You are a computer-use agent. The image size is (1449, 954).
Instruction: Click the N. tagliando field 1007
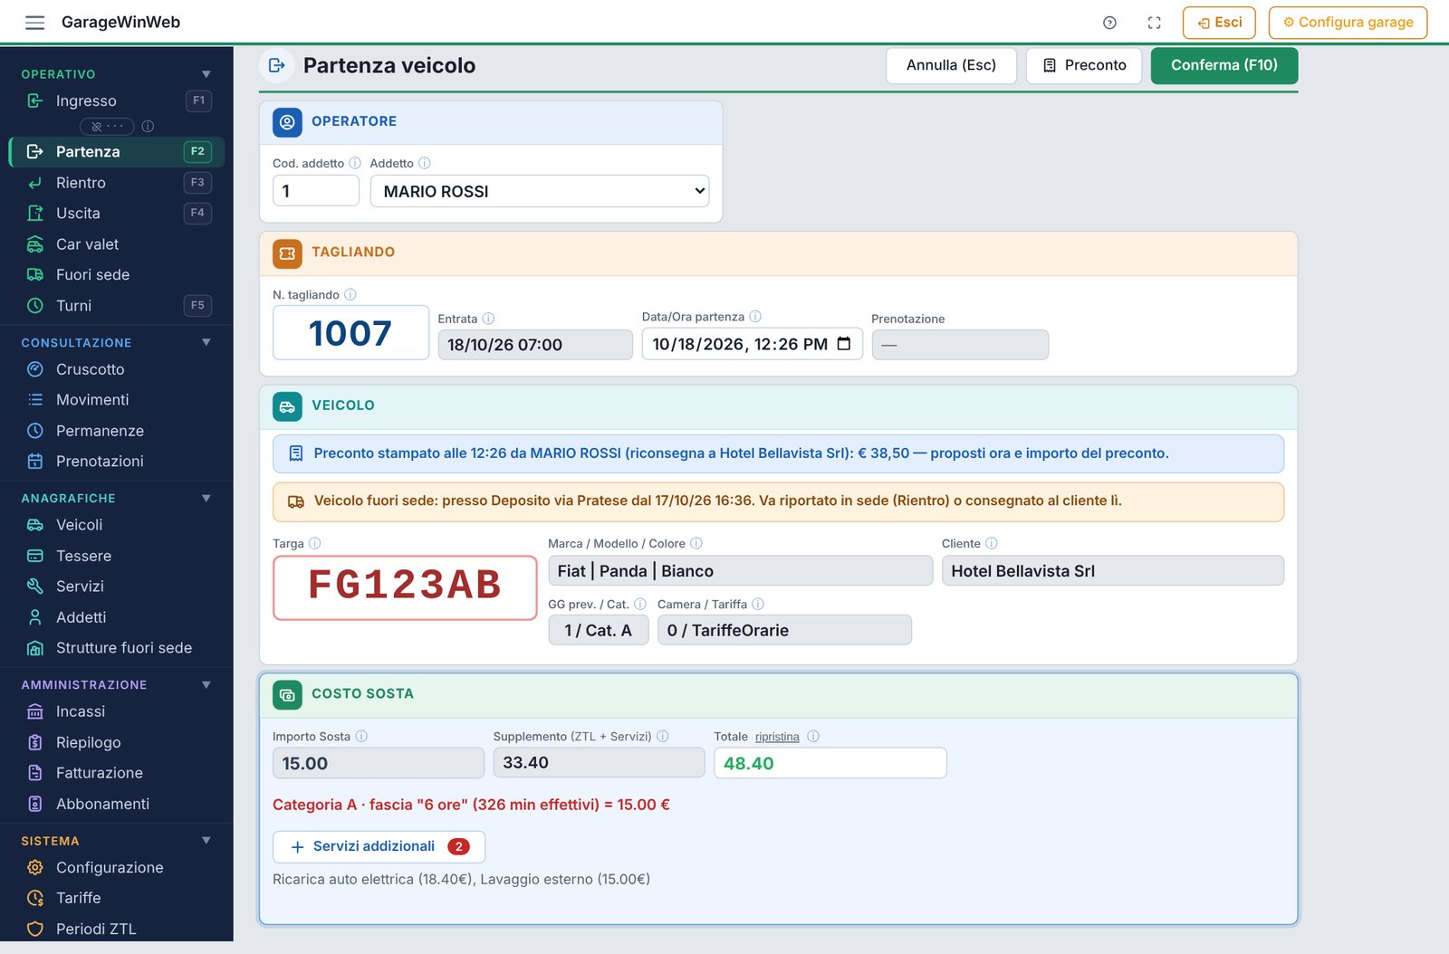(350, 332)
